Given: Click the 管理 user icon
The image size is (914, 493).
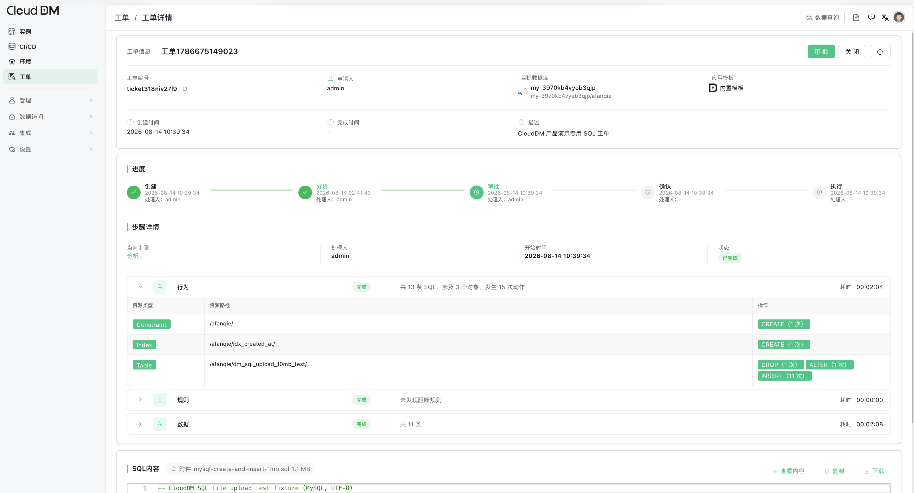Looking at the screenshot, I should tap(12, 100).
